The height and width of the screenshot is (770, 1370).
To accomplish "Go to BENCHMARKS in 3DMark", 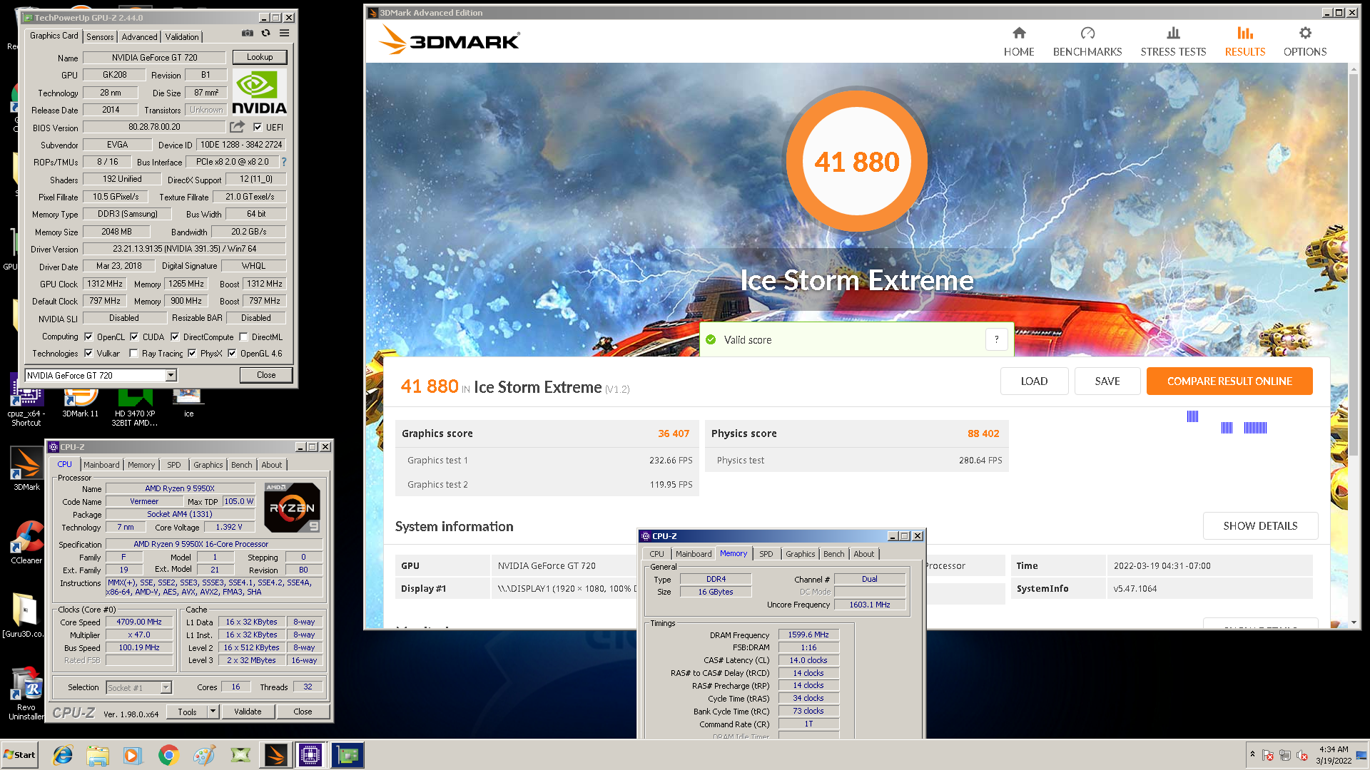I will pyautogui.click(x=1087, y=42).
